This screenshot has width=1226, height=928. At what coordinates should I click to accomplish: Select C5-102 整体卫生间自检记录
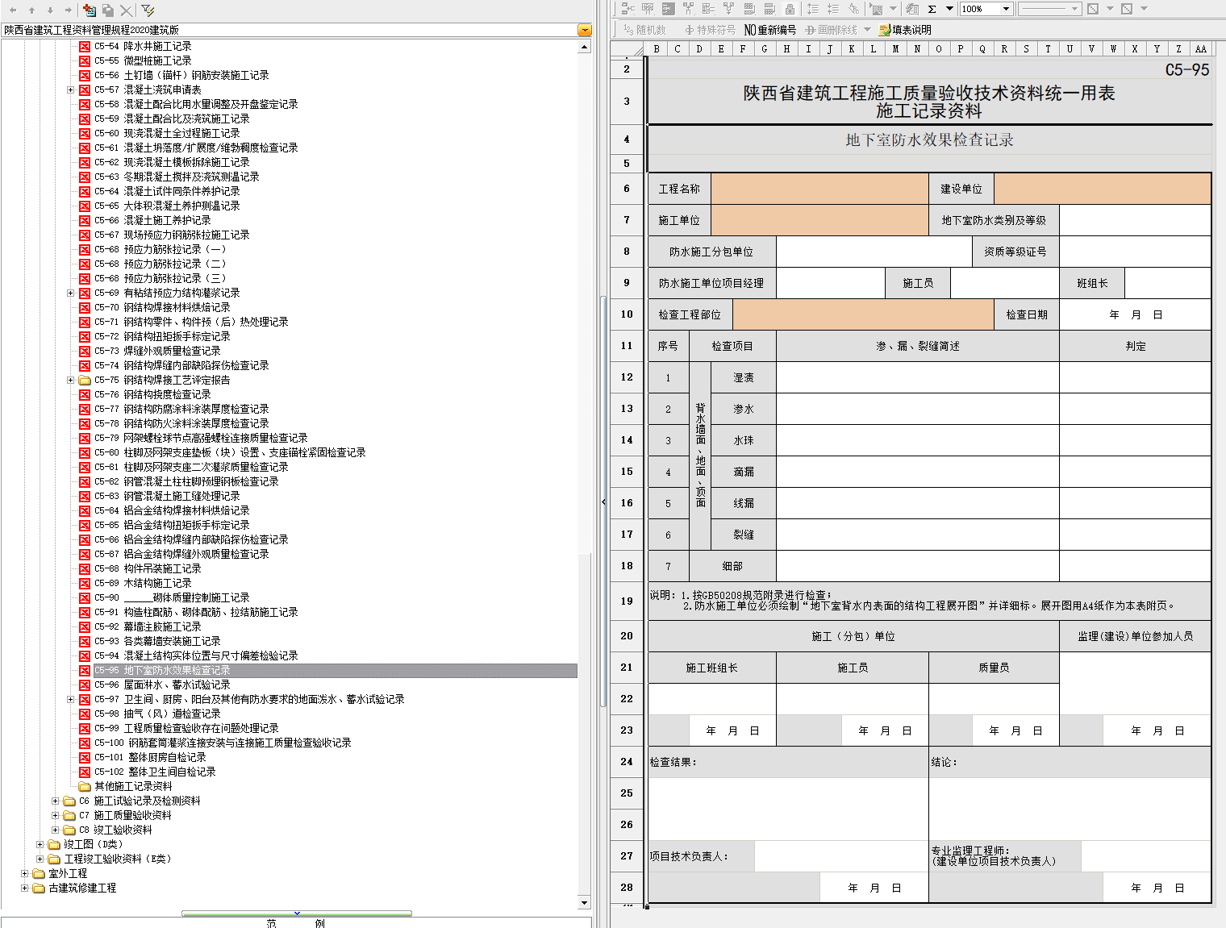[155, 772]
